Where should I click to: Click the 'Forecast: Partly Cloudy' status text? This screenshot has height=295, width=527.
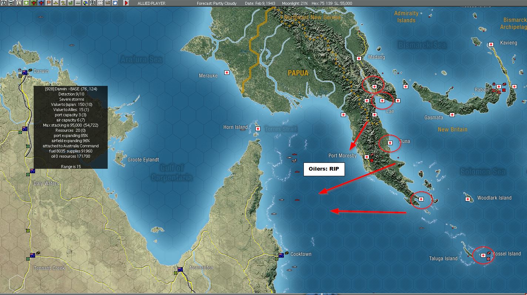216,3
